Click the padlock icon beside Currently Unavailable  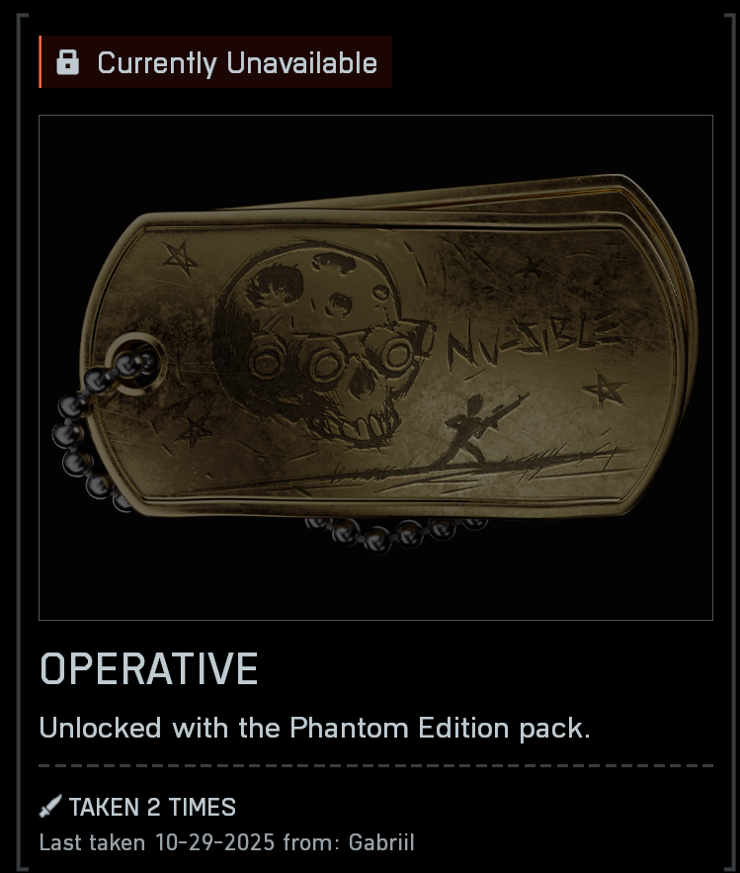67,62
